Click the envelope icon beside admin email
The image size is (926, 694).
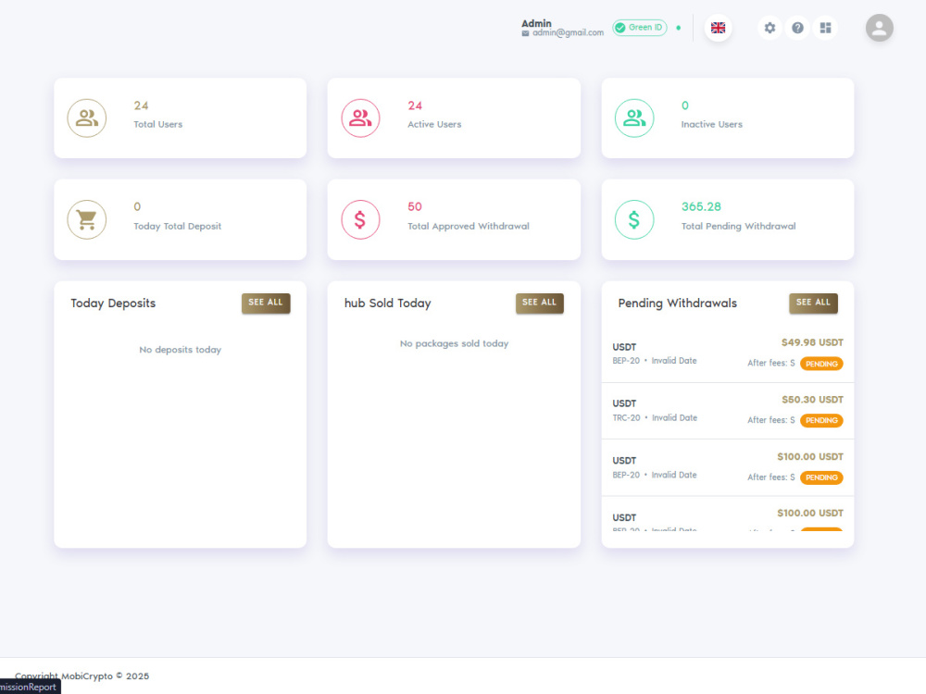[x=525, y=33]
